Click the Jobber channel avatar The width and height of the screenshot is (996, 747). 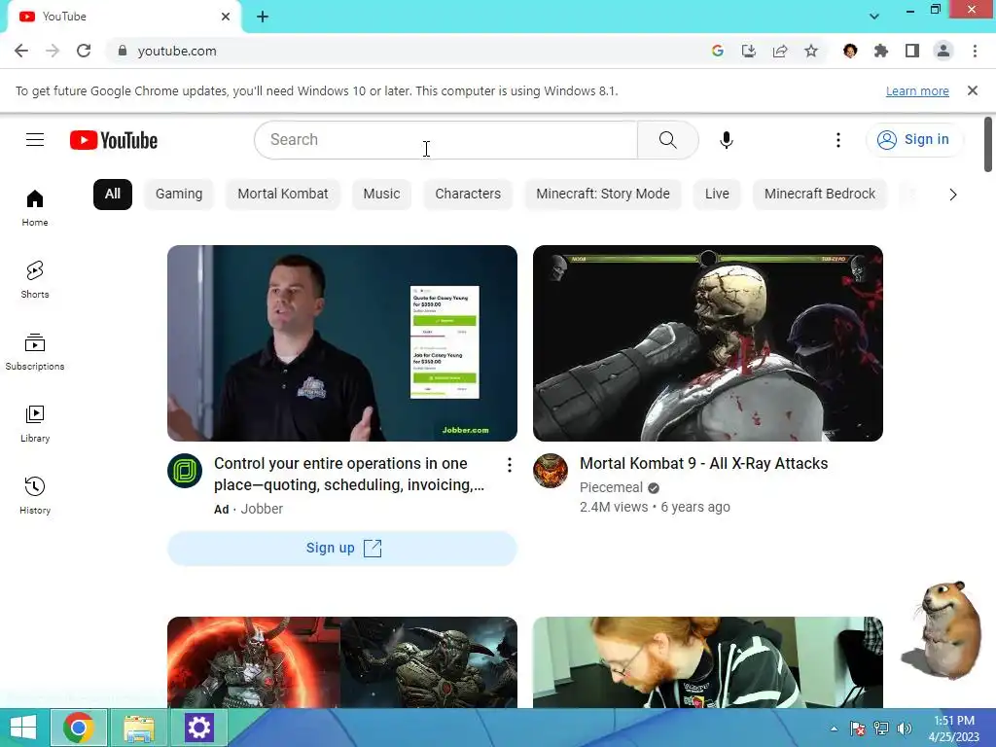(x=185, y=471)
